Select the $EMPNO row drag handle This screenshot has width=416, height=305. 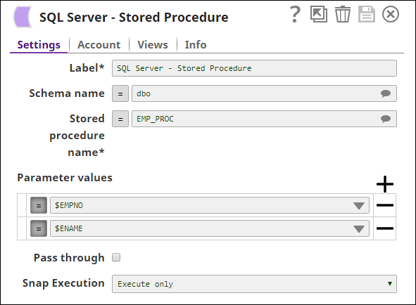coord(22,205)
